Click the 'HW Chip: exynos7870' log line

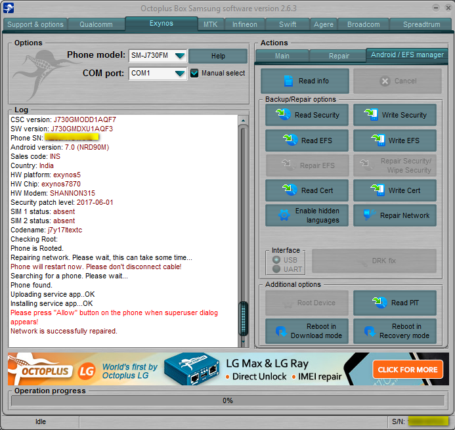click(x=45, y=184)
